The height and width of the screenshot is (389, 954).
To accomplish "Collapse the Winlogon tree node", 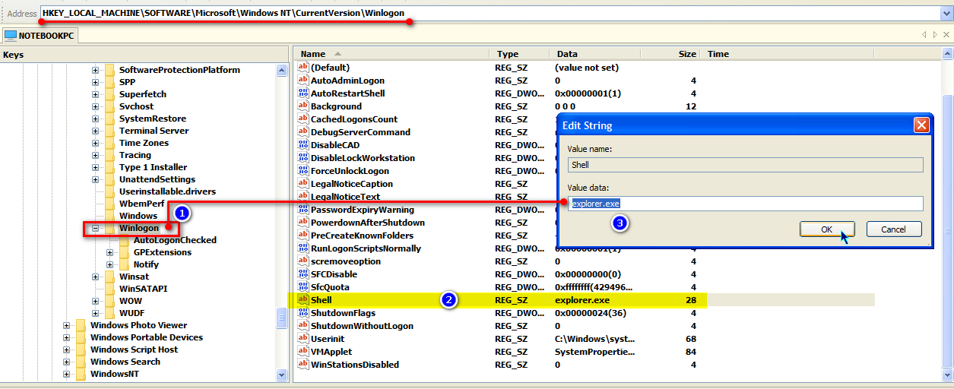I will (x=96, y=228).
